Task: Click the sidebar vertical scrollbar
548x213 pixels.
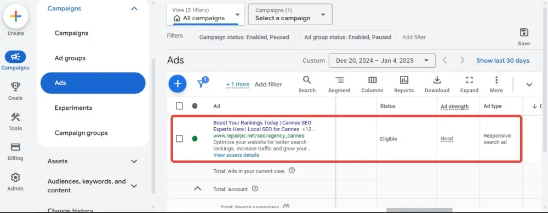Action: [x=153, y=126]
